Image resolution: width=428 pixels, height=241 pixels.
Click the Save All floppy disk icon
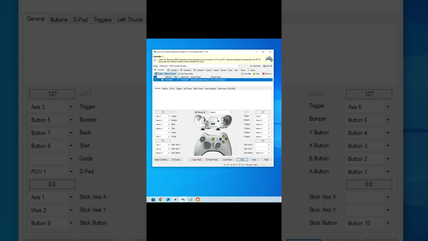coord(264,66)
